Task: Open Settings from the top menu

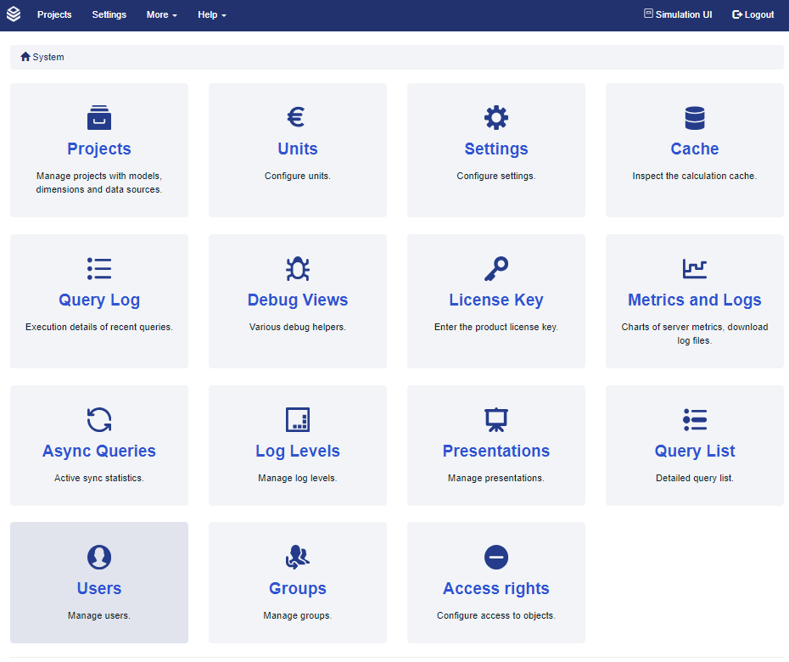Action: click(x=109, y=14)
